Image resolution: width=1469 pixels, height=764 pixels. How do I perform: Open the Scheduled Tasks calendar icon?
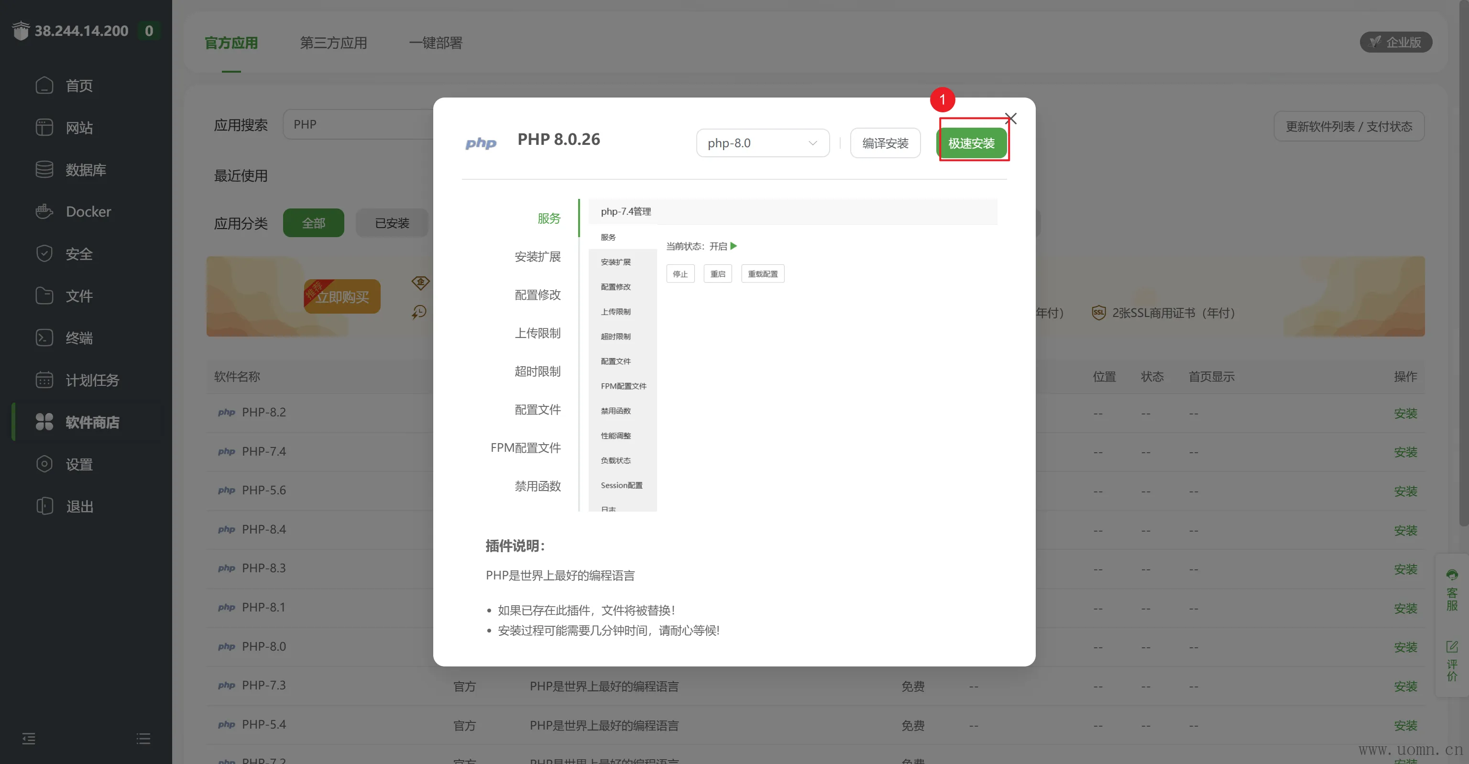pyautogui.click(x=44, y=380)
